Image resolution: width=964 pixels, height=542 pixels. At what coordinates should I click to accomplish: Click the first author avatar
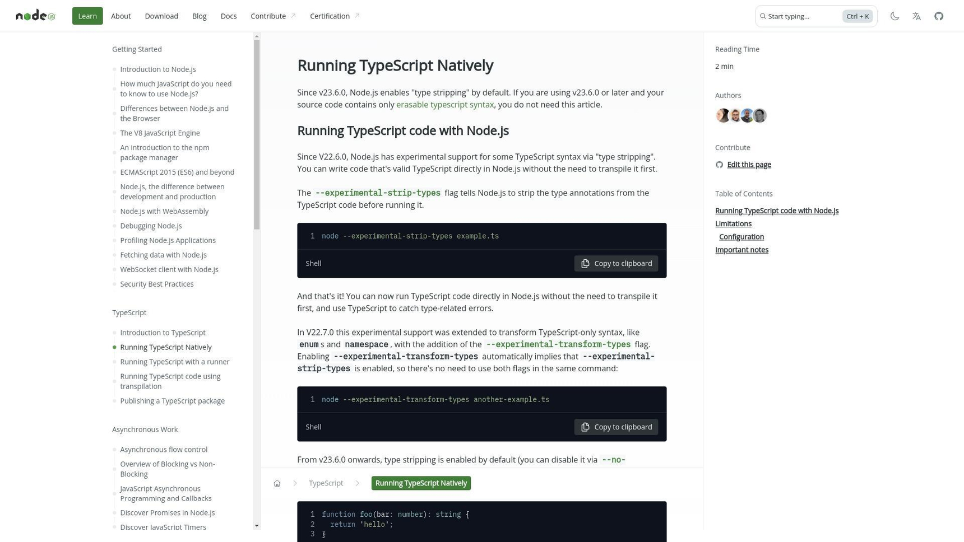point(722,115)
